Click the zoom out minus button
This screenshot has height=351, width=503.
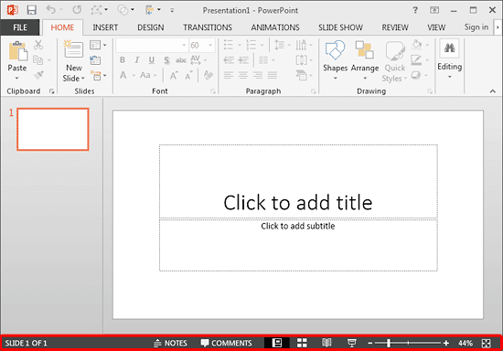point(369,343)
